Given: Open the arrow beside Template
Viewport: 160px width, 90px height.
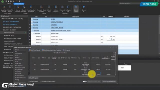Looking at the screenshot, I should click(72, 50).
